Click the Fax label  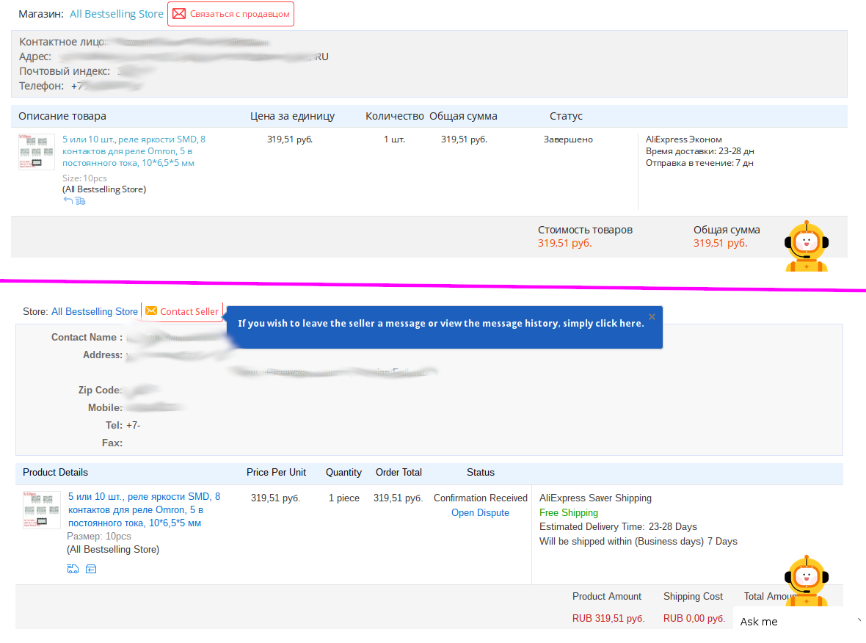click(112, 443)
